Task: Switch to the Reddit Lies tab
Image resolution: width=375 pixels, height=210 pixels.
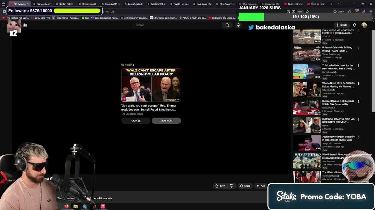Action: (180, 4)
